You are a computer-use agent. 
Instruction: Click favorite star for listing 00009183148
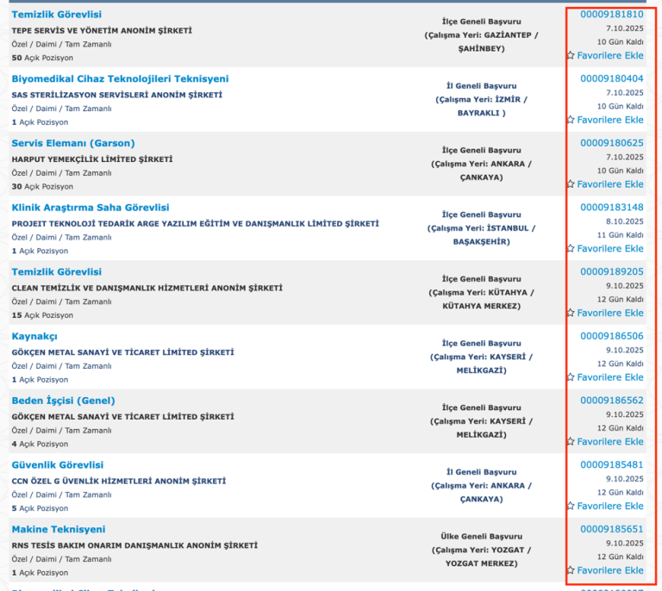click(571, 248)
